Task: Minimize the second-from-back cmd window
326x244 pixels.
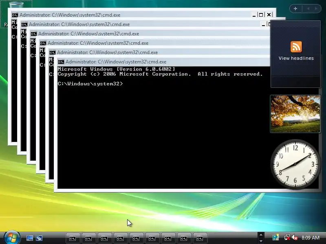Action: coord(263,24)
